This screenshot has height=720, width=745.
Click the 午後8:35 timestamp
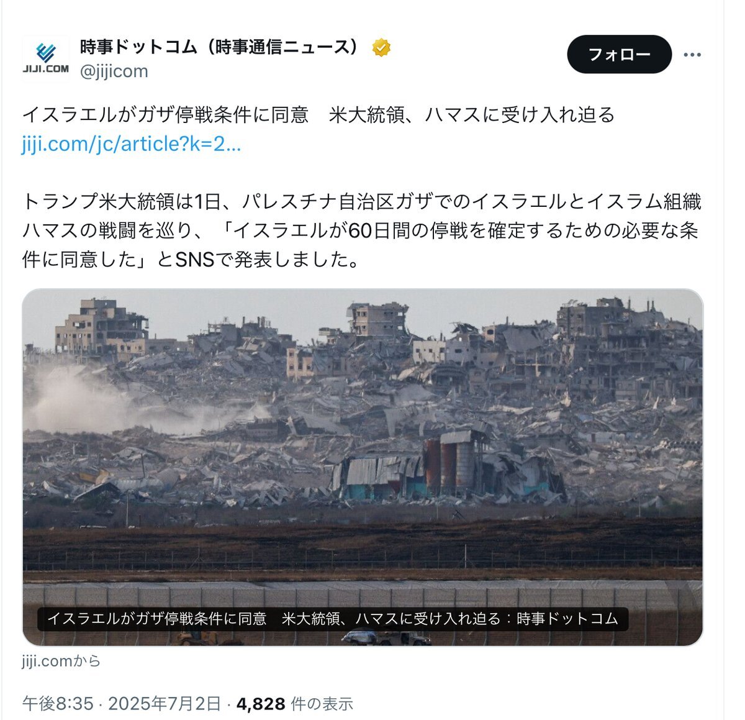tap(58, 703)
